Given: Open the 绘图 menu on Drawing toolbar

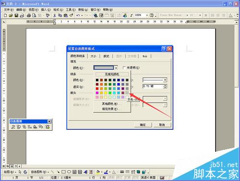Looking at the screenshot, I should pos(10,172).
